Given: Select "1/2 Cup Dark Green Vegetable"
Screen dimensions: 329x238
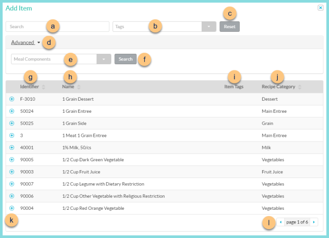Looking at the screenshot, I should tap(93, 160).
